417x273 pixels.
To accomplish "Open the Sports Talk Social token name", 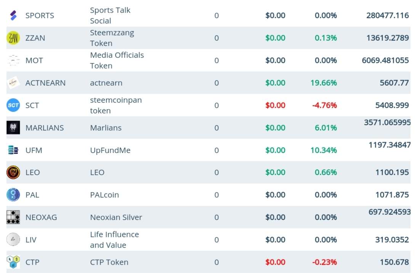I will (x=110, y=16).
